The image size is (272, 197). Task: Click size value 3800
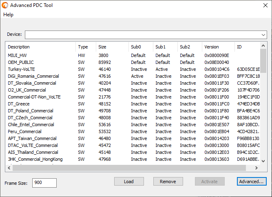tap(104, 55)
